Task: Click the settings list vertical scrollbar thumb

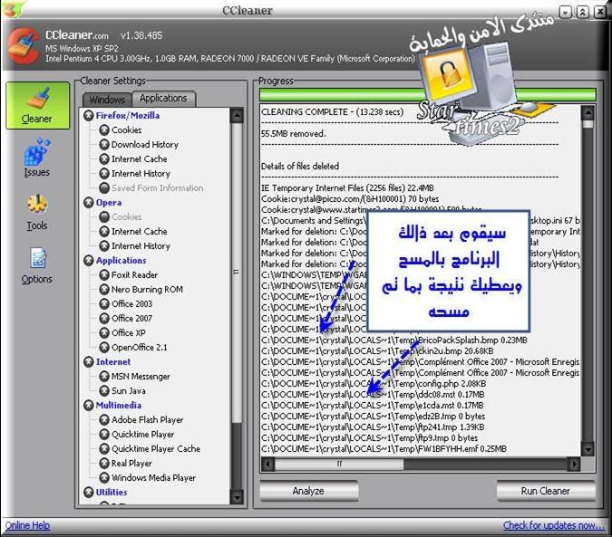Action: (x=237, y=272)
